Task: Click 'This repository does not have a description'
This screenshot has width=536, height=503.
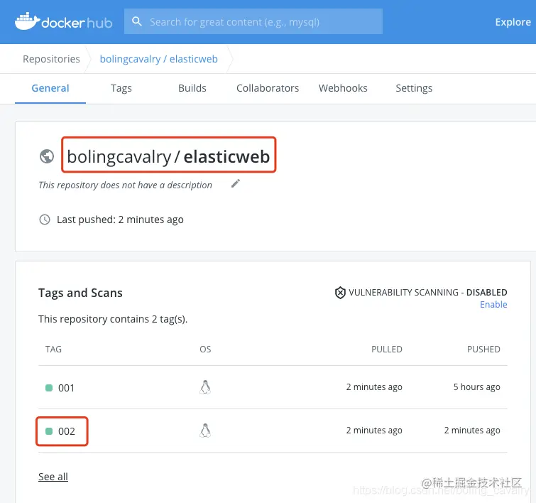Action: [125, 185]
